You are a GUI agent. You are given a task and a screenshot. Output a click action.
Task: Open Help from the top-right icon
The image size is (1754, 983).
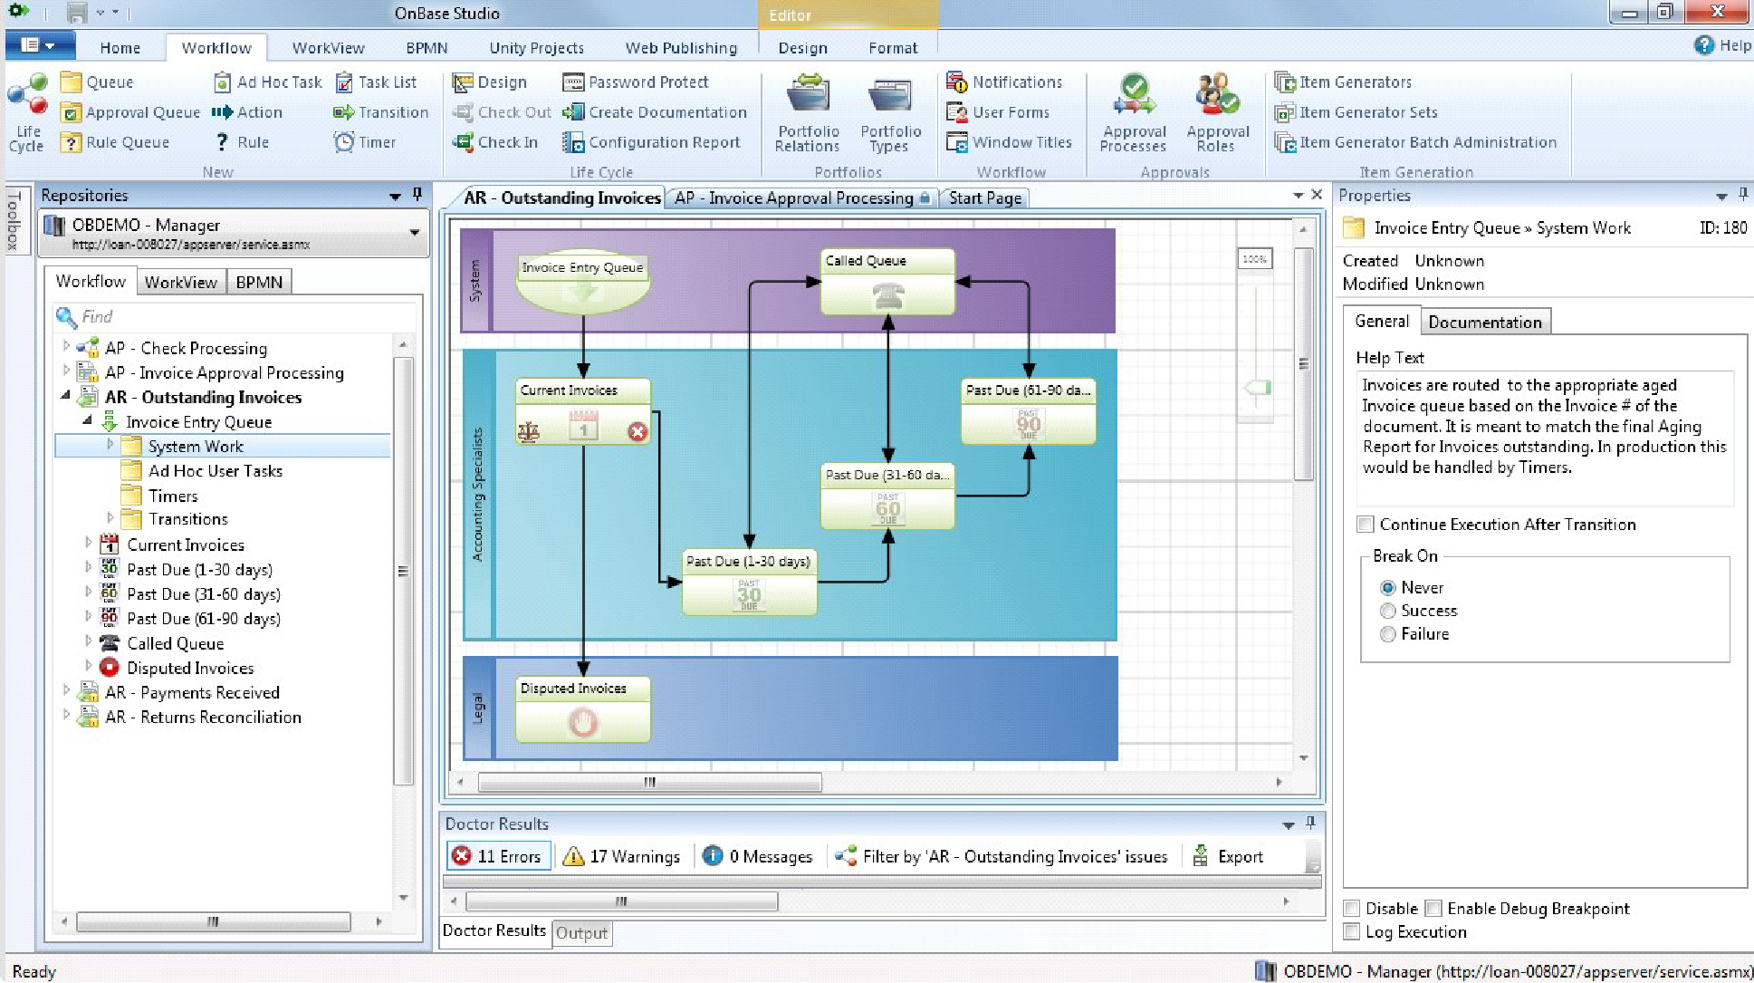(1704, 45)
